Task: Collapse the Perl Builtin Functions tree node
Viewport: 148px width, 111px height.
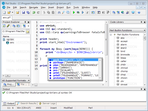Action: 111,35
